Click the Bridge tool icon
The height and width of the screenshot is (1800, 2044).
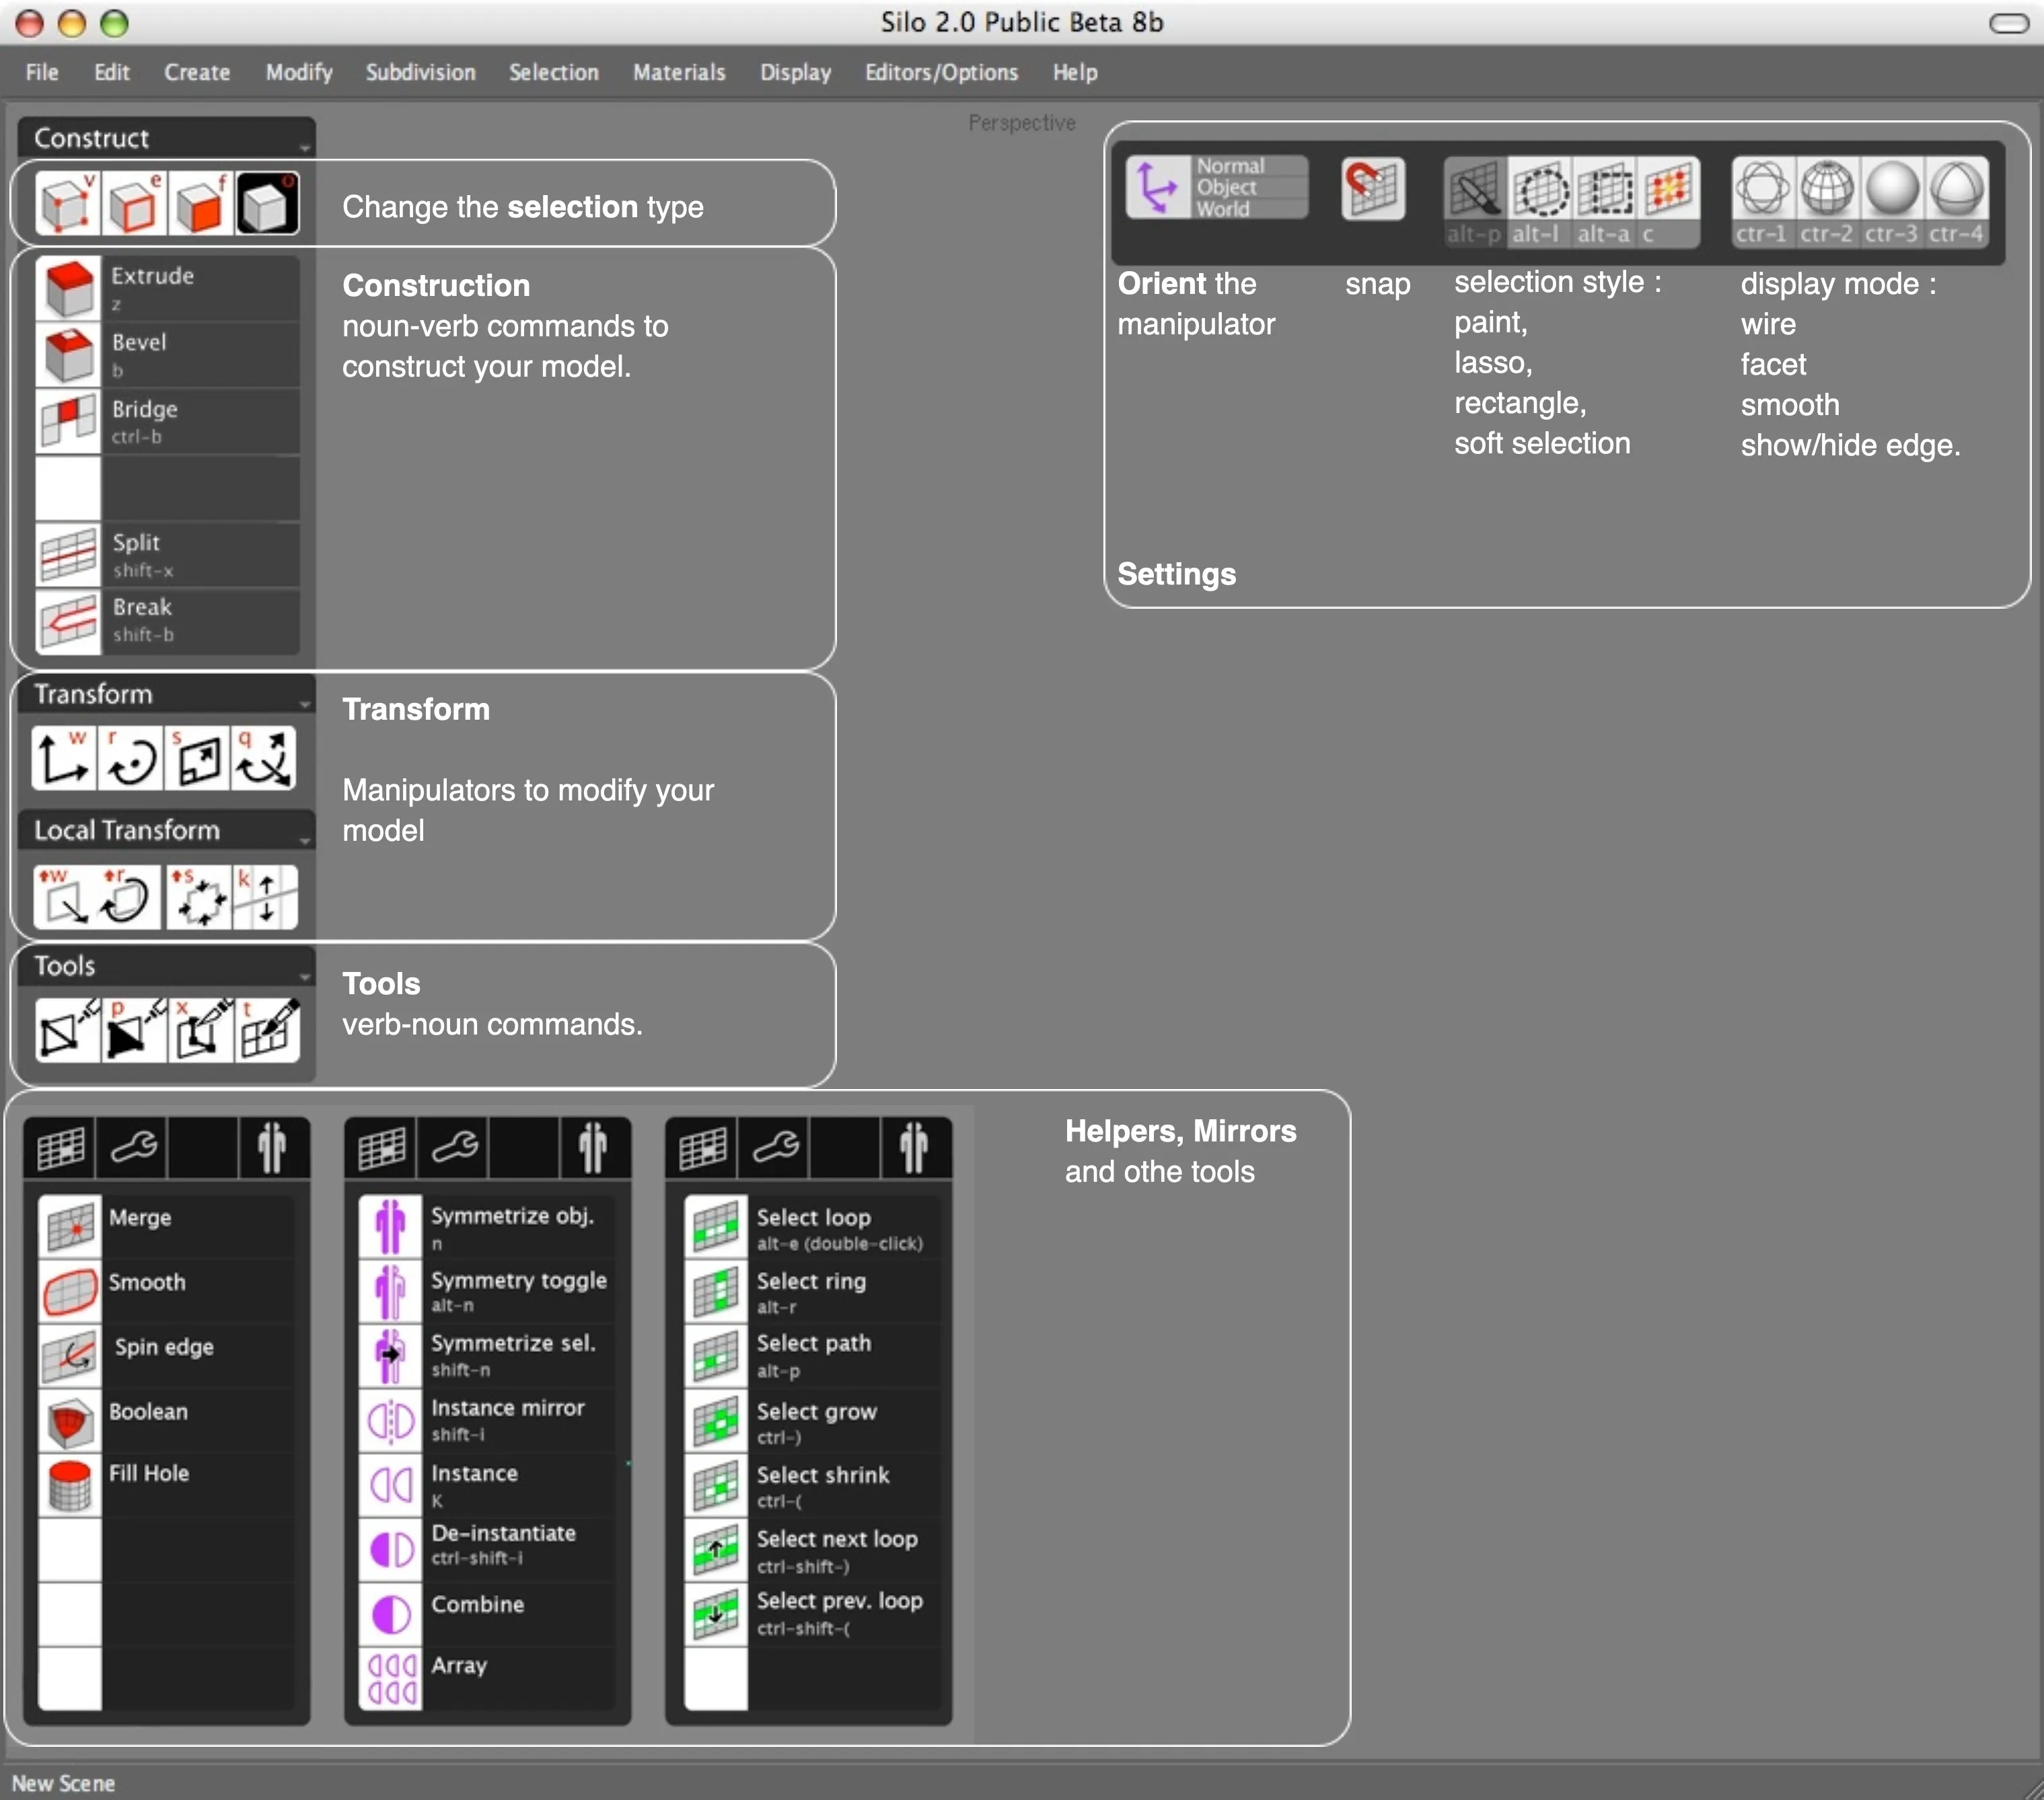[x=68, y=421]
